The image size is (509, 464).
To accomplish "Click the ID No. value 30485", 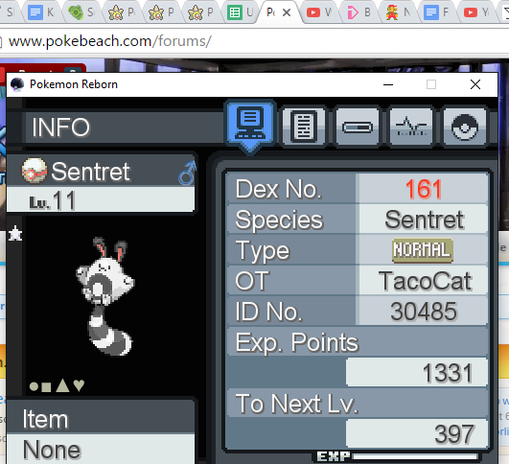I will click(x=424, y=312).
